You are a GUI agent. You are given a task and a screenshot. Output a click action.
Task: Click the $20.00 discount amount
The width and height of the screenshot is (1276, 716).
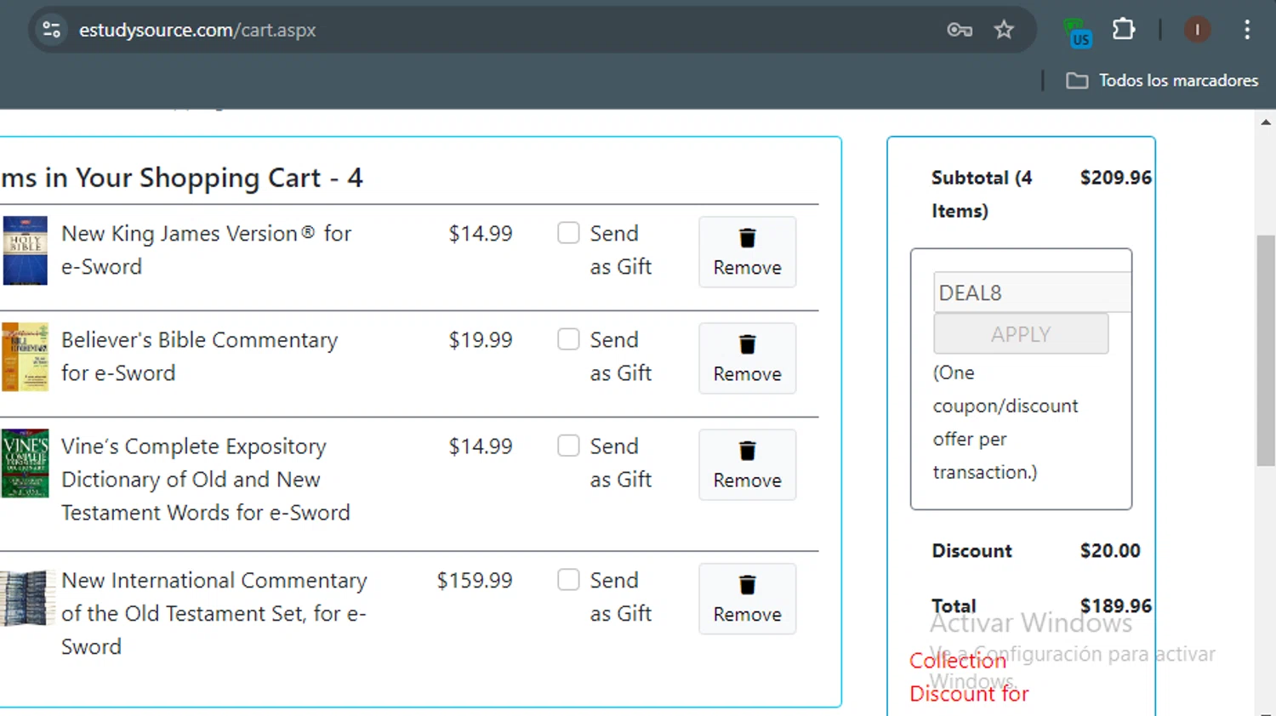pos(1110,551)
